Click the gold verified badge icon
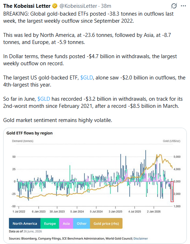Screen dimensions: 190x244 coord(55,6)
